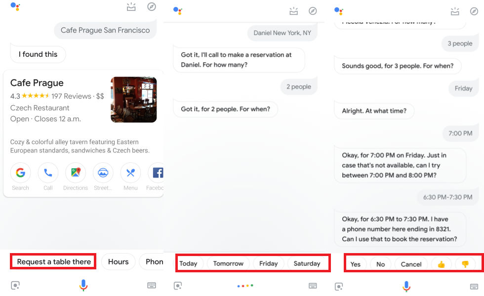Tap the 3 people message bubble

(460, 43)
